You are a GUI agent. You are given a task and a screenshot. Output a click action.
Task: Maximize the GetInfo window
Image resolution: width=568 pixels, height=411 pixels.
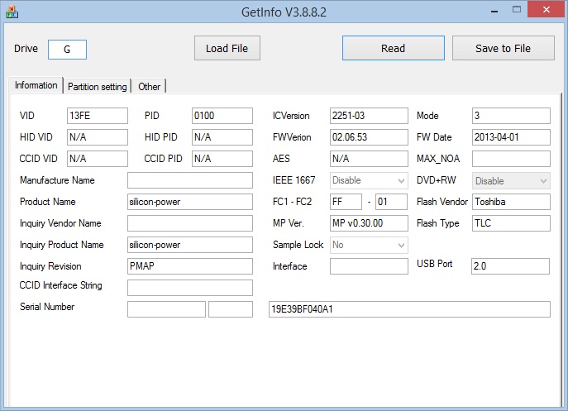click(x=517, y=10)
